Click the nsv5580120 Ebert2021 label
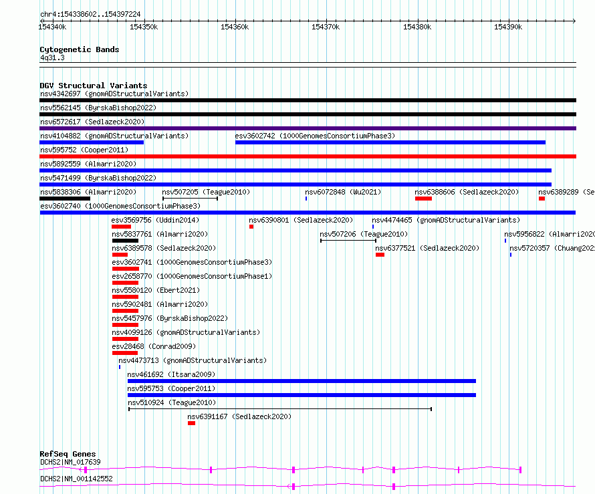595x494 pixels. point(156,290)
